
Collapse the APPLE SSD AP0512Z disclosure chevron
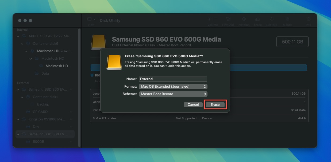tap(18, 36)
